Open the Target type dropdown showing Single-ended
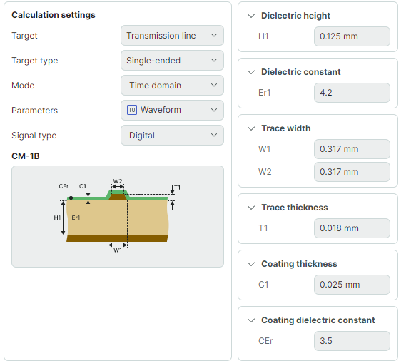This screenshot has height=361, width=401. coord(172,61)
